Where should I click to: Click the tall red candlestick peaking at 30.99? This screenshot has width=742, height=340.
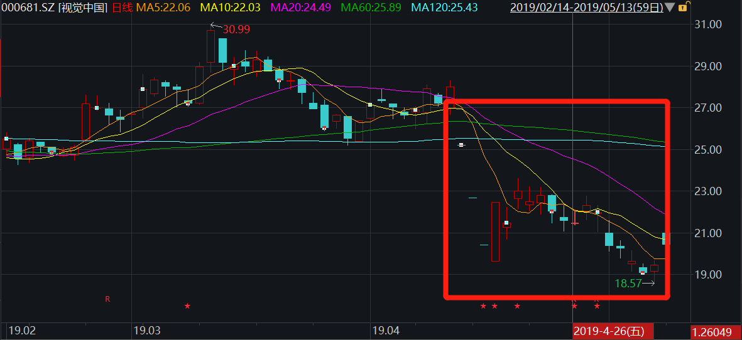[x=210, y=46]
